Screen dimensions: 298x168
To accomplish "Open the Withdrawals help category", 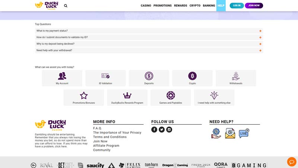I will click(236, 78).
